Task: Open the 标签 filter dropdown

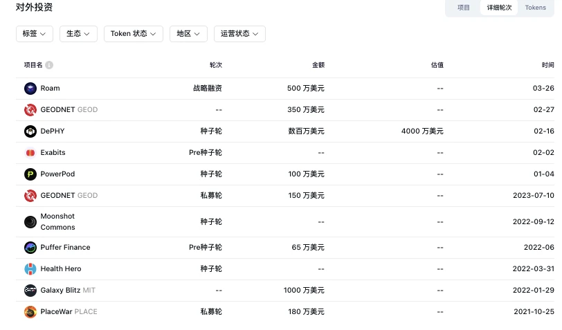Action: pyautogui.click(x=35, y=34)
